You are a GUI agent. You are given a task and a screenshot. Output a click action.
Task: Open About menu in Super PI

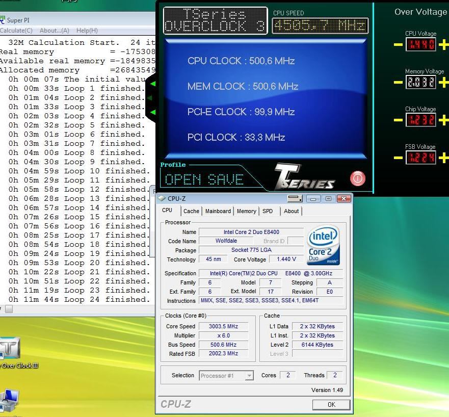55,31
